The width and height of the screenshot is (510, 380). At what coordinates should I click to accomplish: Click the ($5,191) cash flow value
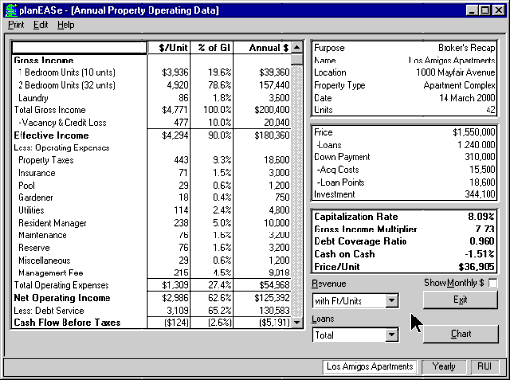[x=274, y=322]
